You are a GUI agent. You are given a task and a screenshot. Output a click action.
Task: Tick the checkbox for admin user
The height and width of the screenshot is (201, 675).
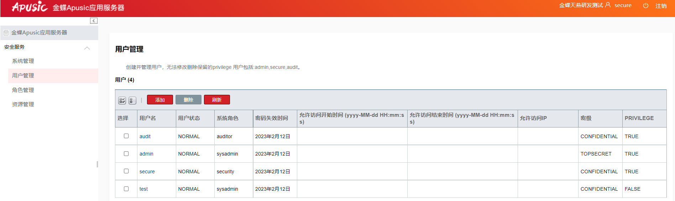click(x=126, y=154)
